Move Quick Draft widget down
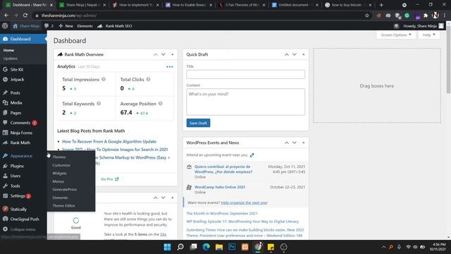451x254 pixels. [295, 54]
